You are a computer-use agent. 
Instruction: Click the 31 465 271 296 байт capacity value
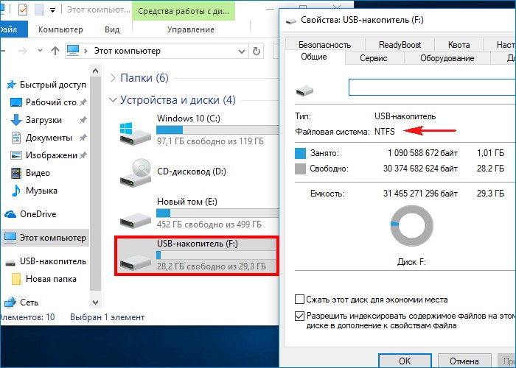[420, 193]
